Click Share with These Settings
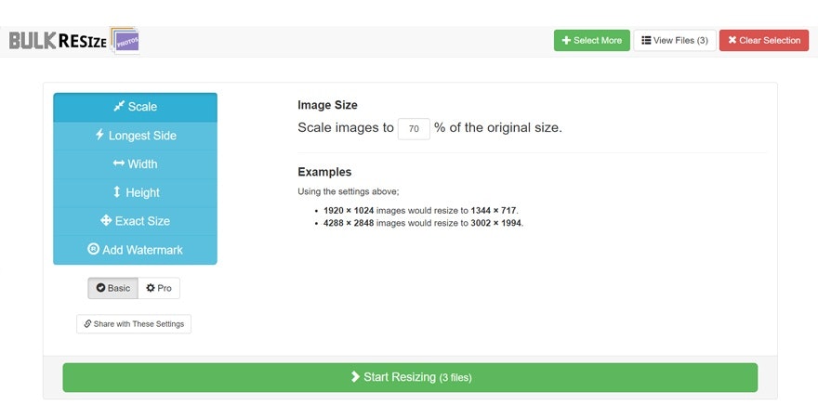Image resolution: width=818 pixels, height=418 pixels. 134,324
